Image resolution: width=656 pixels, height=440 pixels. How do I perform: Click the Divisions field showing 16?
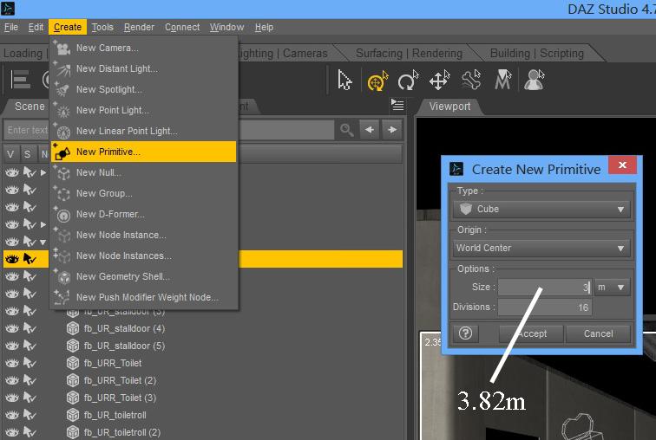pos(545,307)
